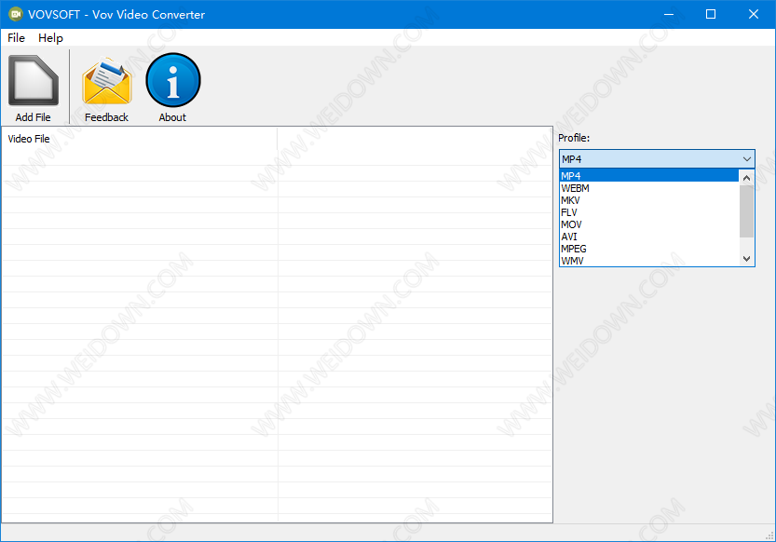
Task: Maximize the Vov Video Converter window
Action: (711, 14)
